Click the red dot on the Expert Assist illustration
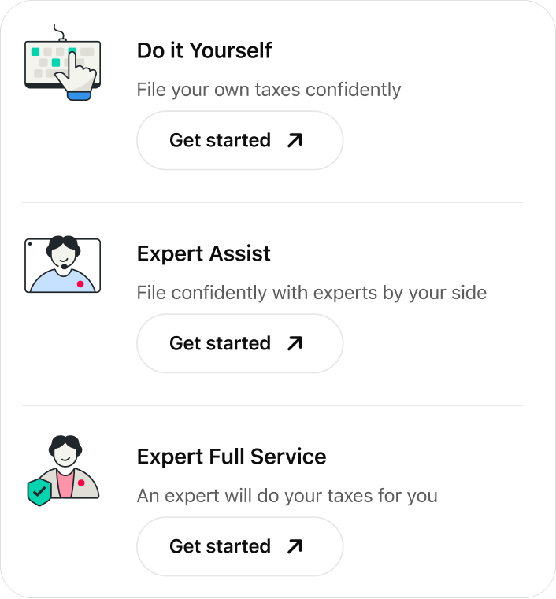The image size is (556, 599). [80, 283]
